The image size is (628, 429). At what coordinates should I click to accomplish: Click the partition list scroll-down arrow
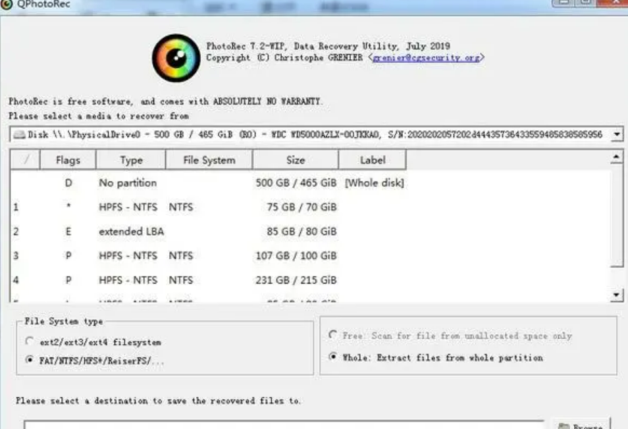tap(617, 295)
